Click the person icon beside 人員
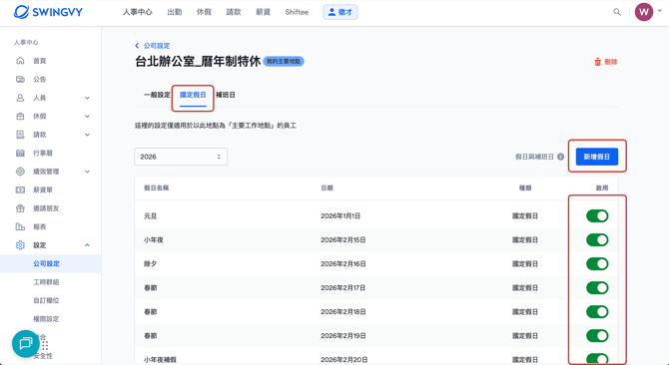The image size is (669, 365). coord(20,98)
